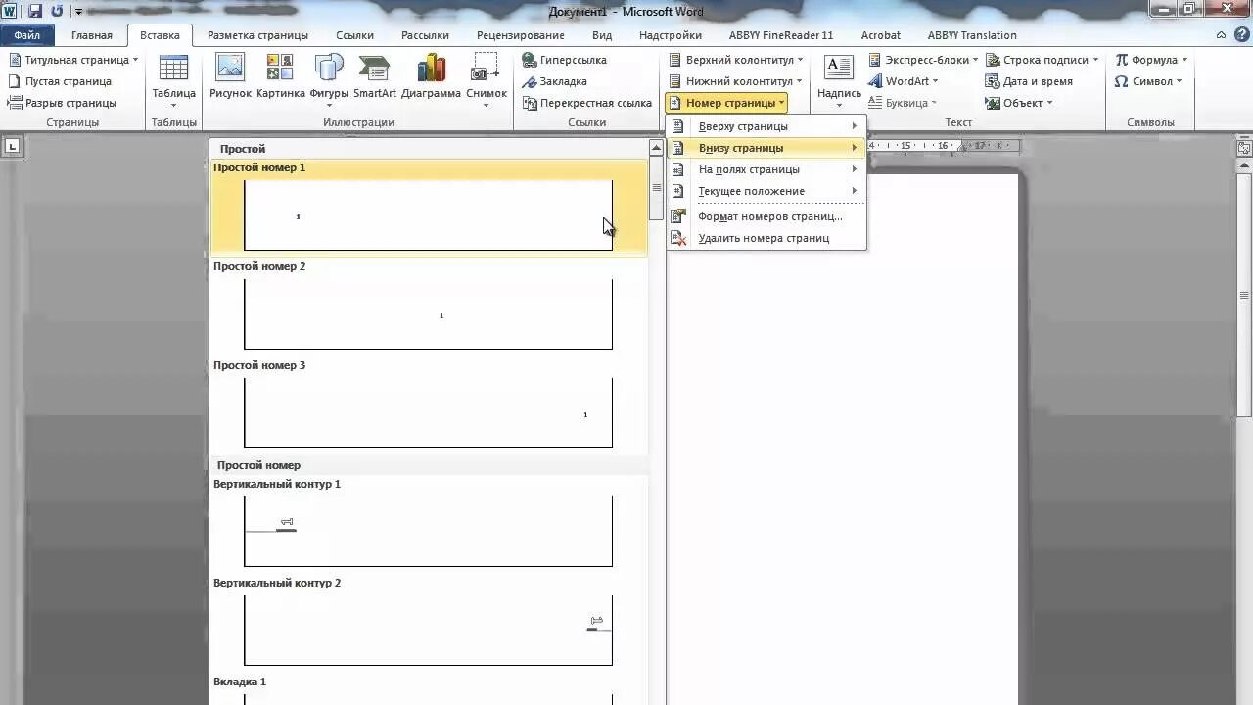This screenshot has width=1253, height=705.
Task: Insert a chart via Диаграмма icon
Action: (431, 76)
